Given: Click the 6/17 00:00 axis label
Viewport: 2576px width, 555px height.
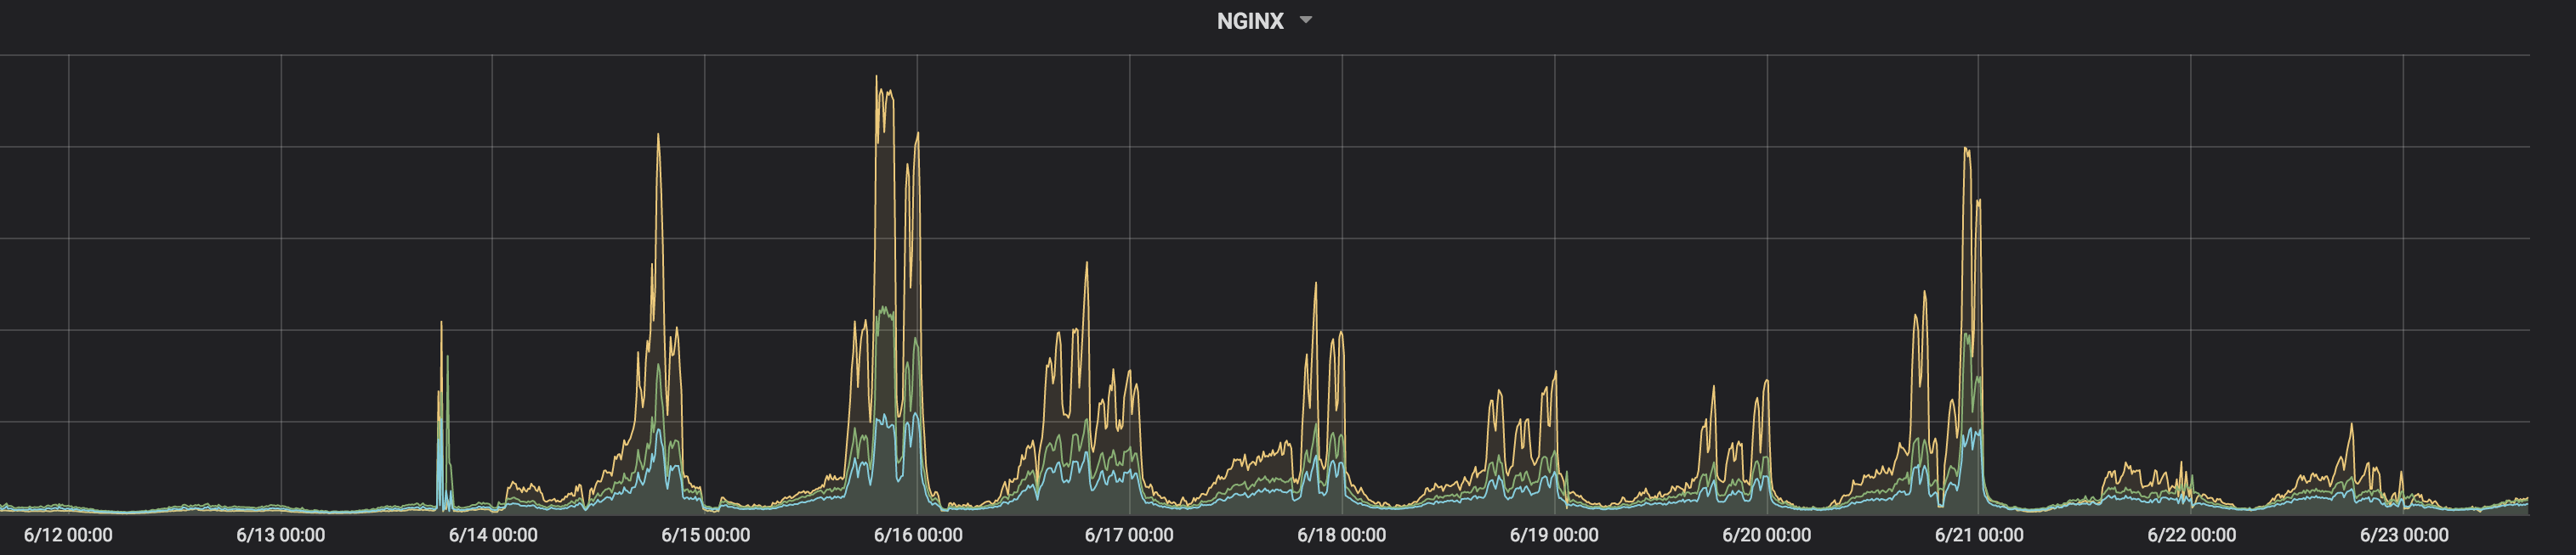Looking at the screenshot, I should (x=1129, y=535).
